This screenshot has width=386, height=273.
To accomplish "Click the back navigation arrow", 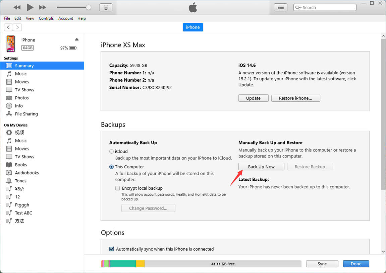I will (x=9, y=27).
